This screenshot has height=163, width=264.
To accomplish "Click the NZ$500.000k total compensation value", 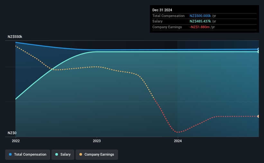I will 200,16.
